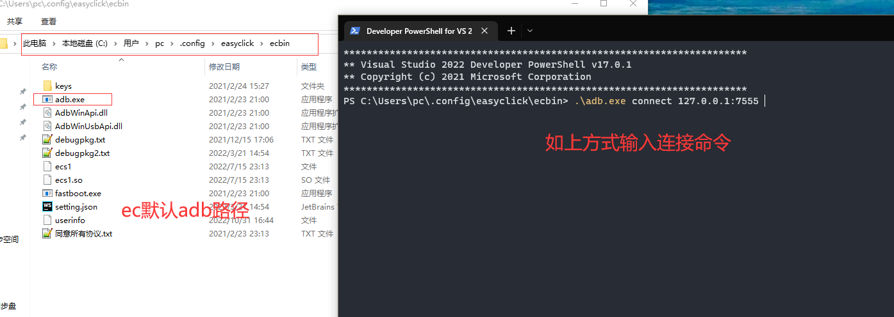This screenshot has height=317, width=894.
Task: Select the debugpkg2.txt file name
Action: [82, 153]
